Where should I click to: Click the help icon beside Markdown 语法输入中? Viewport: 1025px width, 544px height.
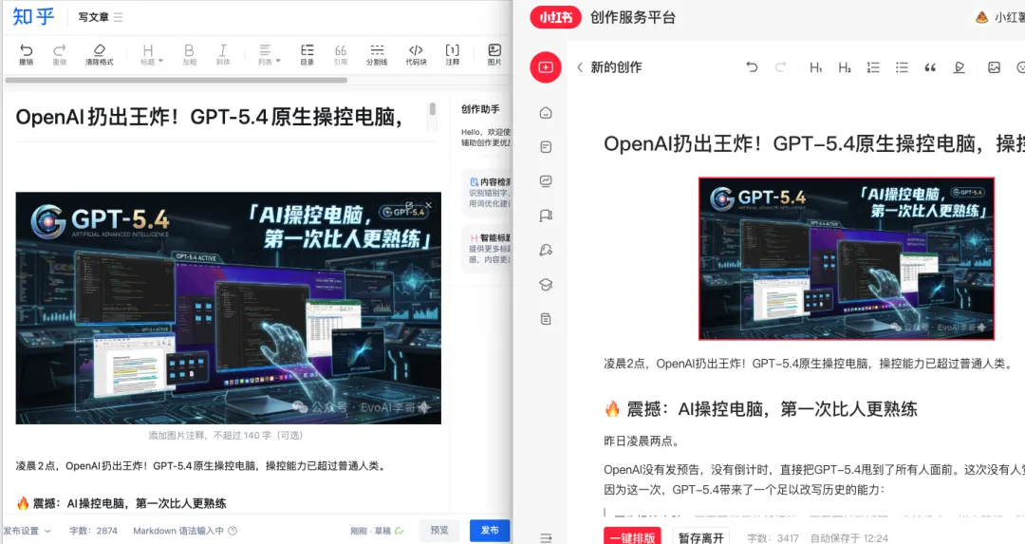(x=233, y=531)
